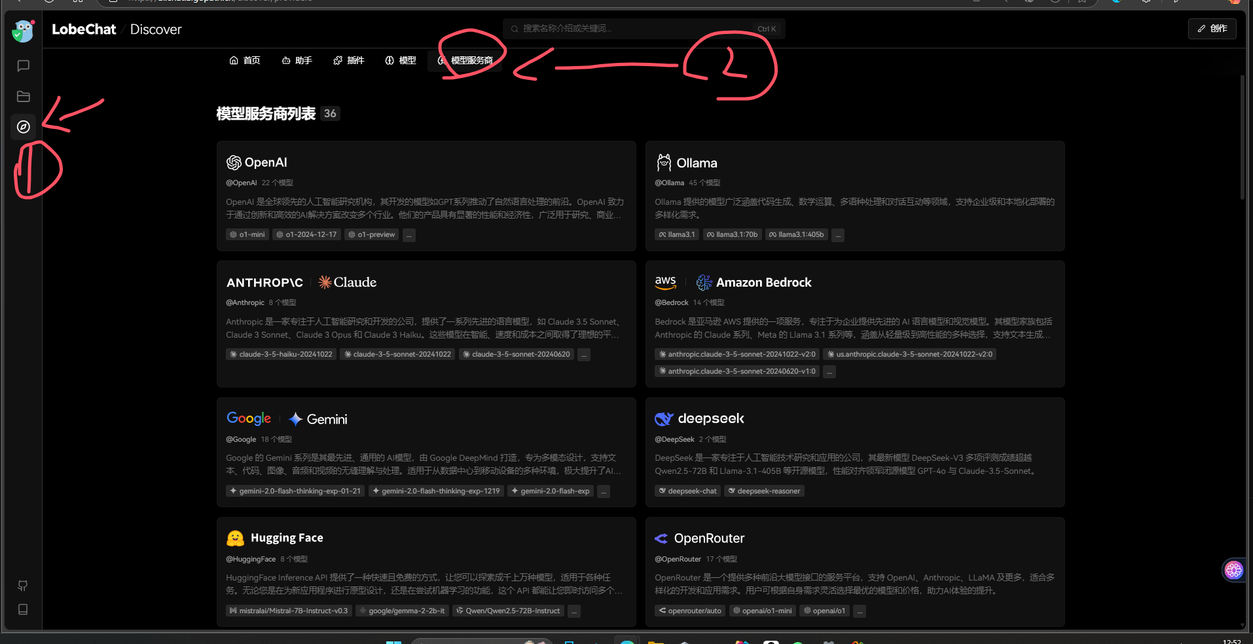
Task: Click the anthropic.claude-3-5-sonnet-20240620-v1:0 tag
Action: click(737, 371)
